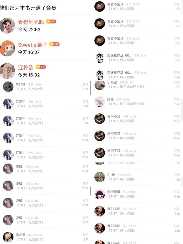The image size is (183, 244).
Task: Open 看得到光吗's profile avatar
Action: pos(7,25)
